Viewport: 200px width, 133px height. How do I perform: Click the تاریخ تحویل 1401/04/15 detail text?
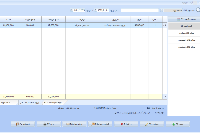click(105, 108)
